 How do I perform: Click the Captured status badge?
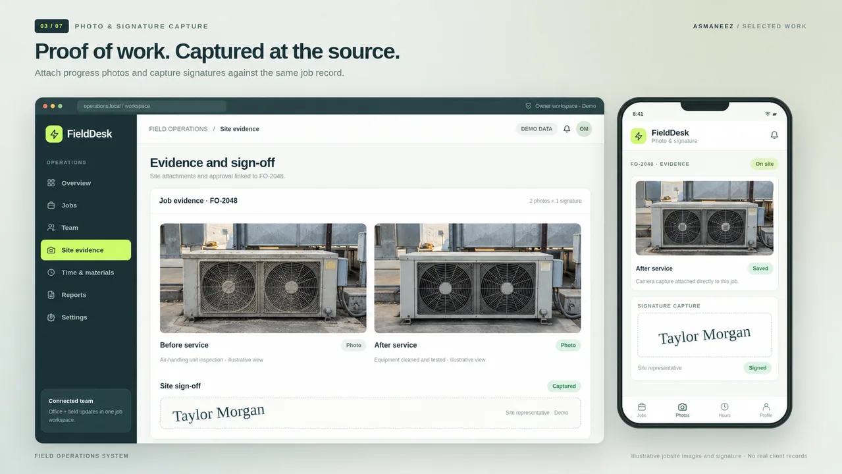[564, 386]
